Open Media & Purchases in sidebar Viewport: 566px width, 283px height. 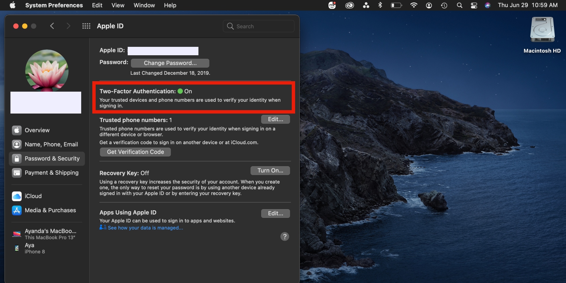(47, 210)
